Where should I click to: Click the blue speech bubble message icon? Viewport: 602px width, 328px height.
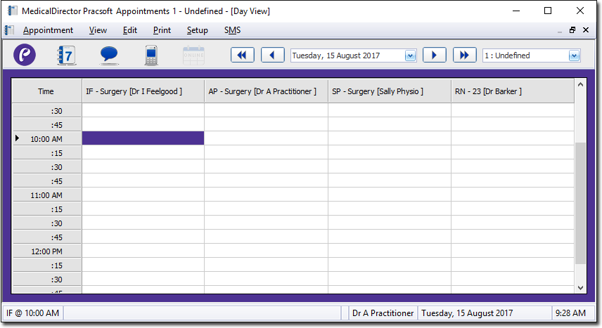[x=109, y=55]
